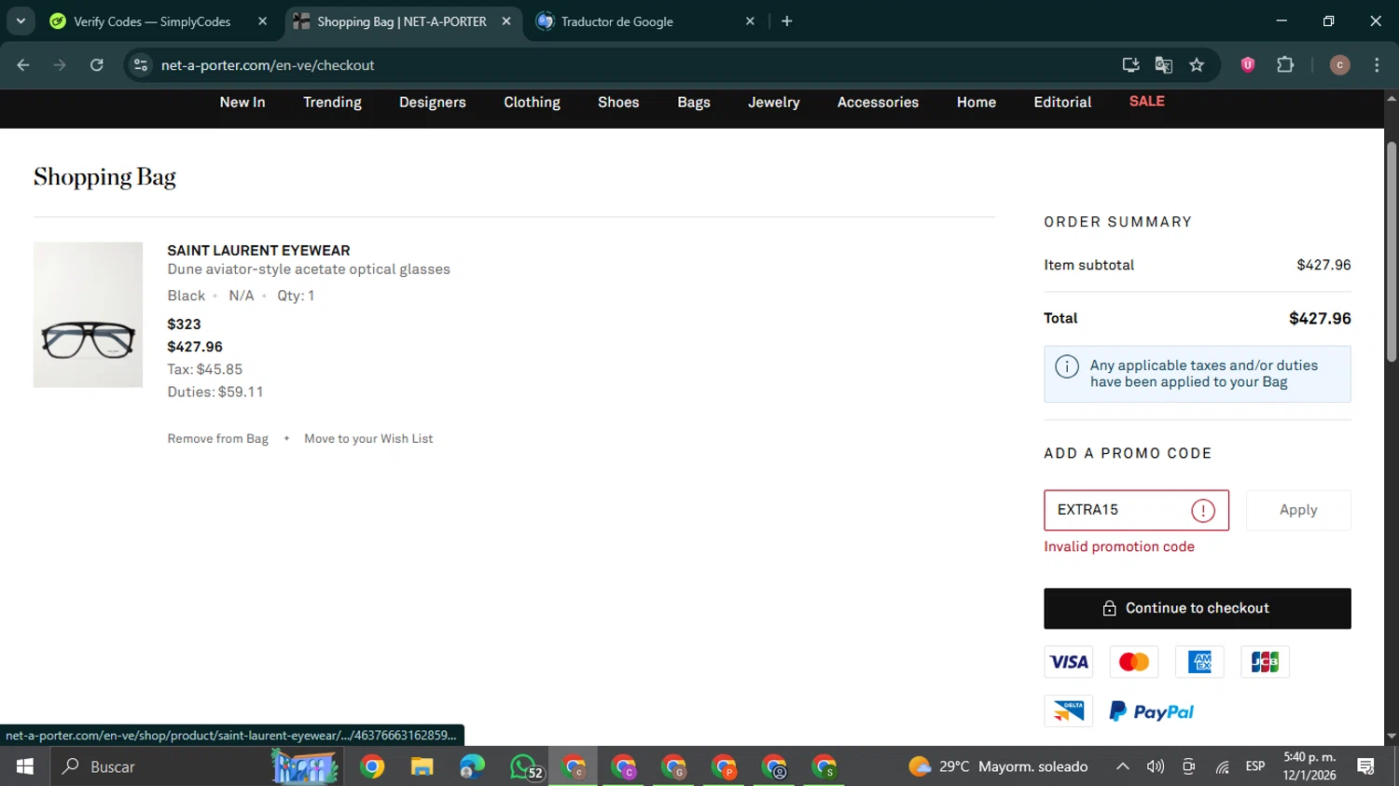Bookmark this page with the star icon
The height and width of the screenshot is (786, 1399).
click(1197, 65)
